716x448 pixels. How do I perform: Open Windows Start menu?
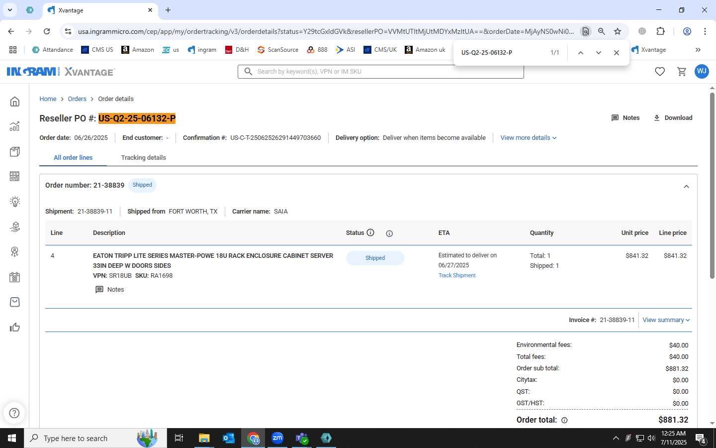(12, 438)
